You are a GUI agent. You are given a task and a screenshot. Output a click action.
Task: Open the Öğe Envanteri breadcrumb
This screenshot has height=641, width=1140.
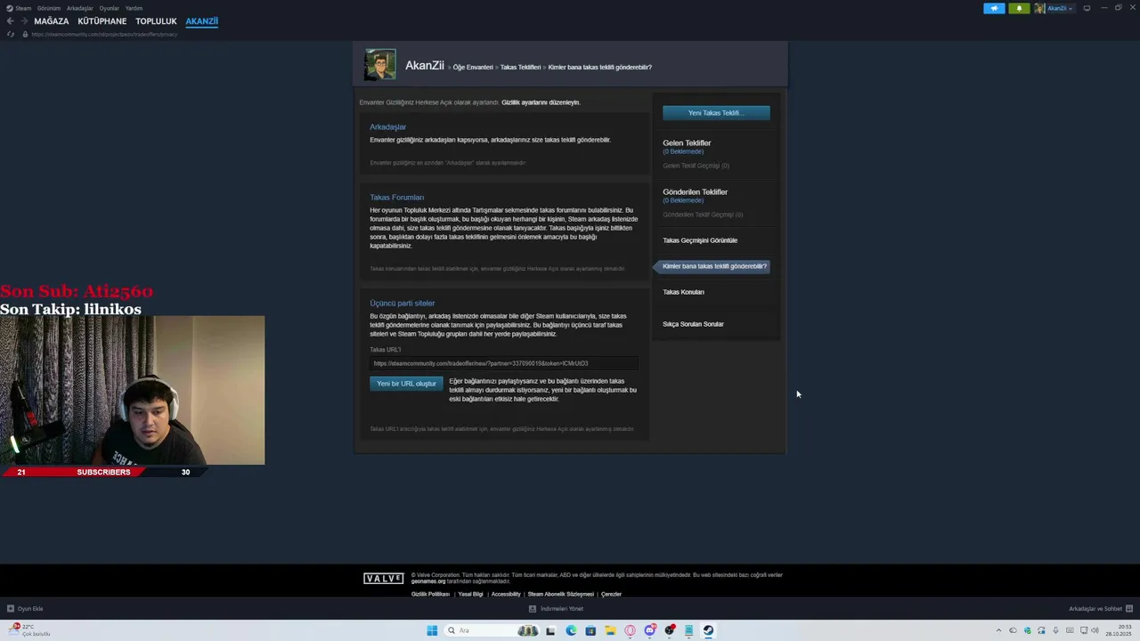(473, 67)
